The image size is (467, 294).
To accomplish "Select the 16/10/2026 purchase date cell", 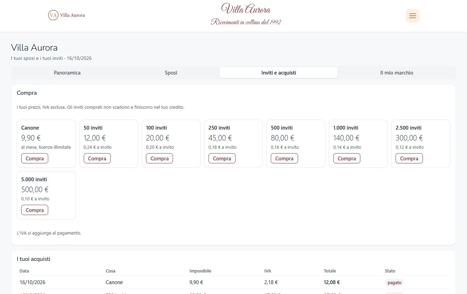I will coord(32,283).
